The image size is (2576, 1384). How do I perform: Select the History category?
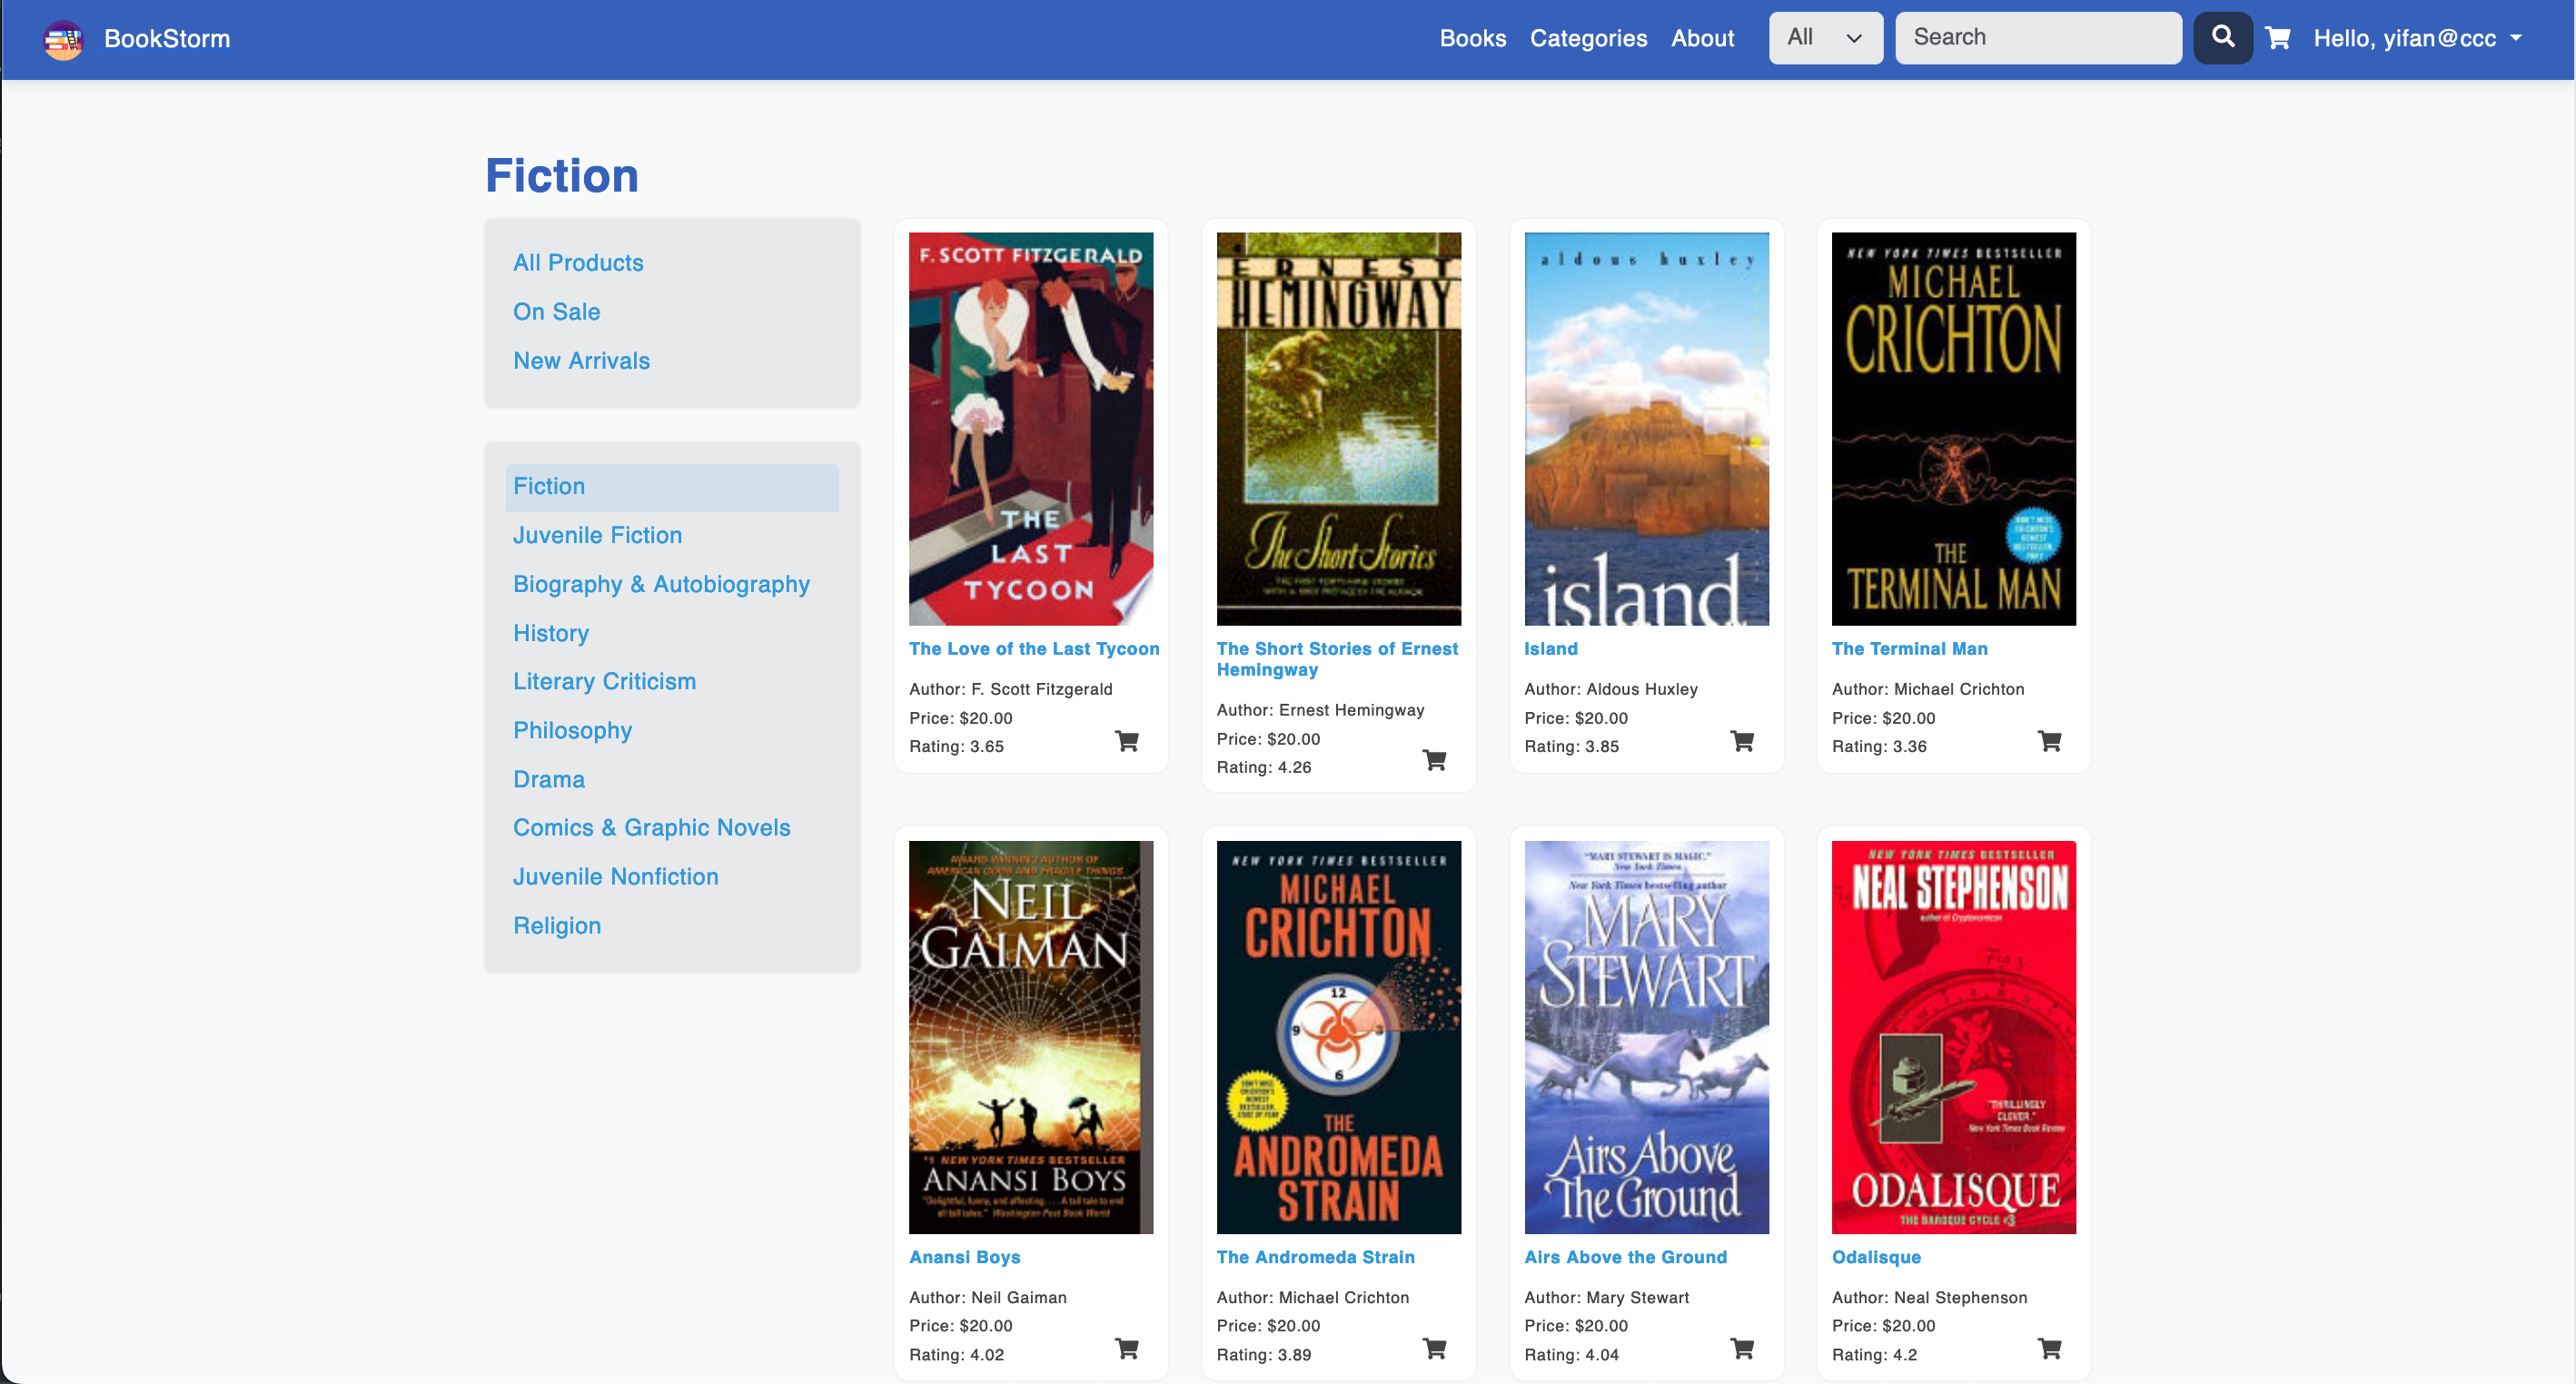pyautogui.click(x=551, y=633)
